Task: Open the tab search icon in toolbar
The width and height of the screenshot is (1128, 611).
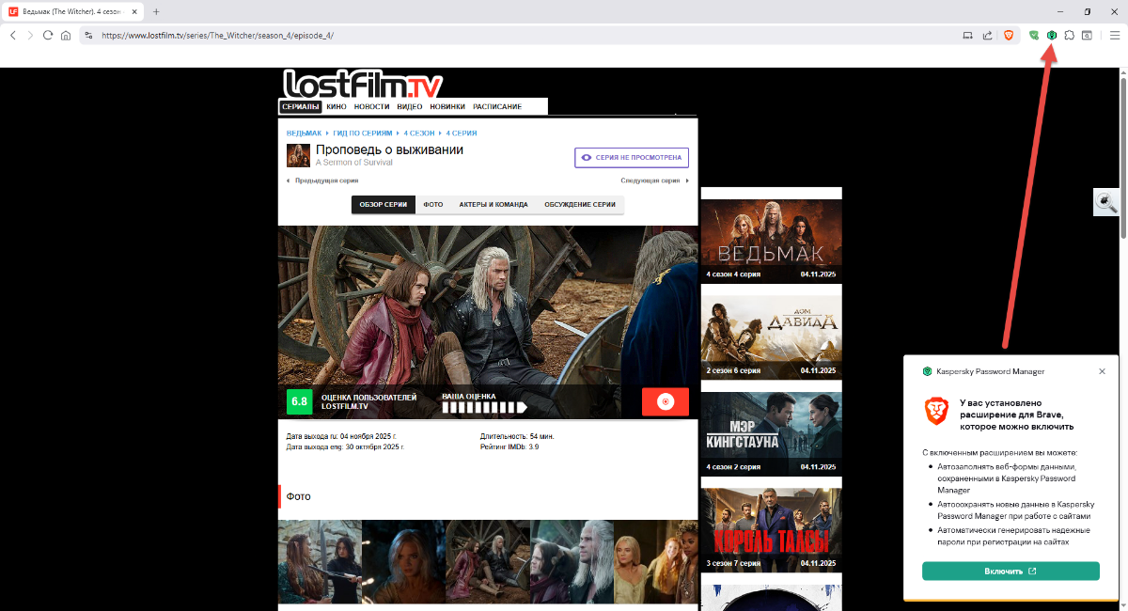Action: 1087,35
